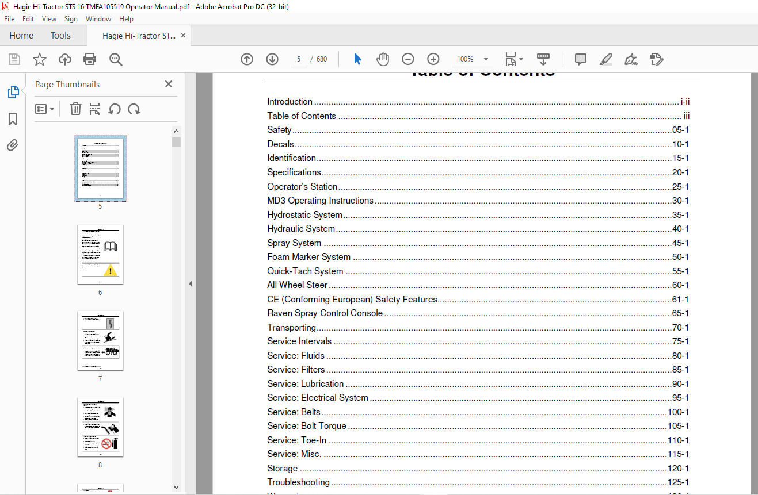This screenshot has width=758, height=495.
Task: Select page 7 thumbnail
Action: pos(100,340)
